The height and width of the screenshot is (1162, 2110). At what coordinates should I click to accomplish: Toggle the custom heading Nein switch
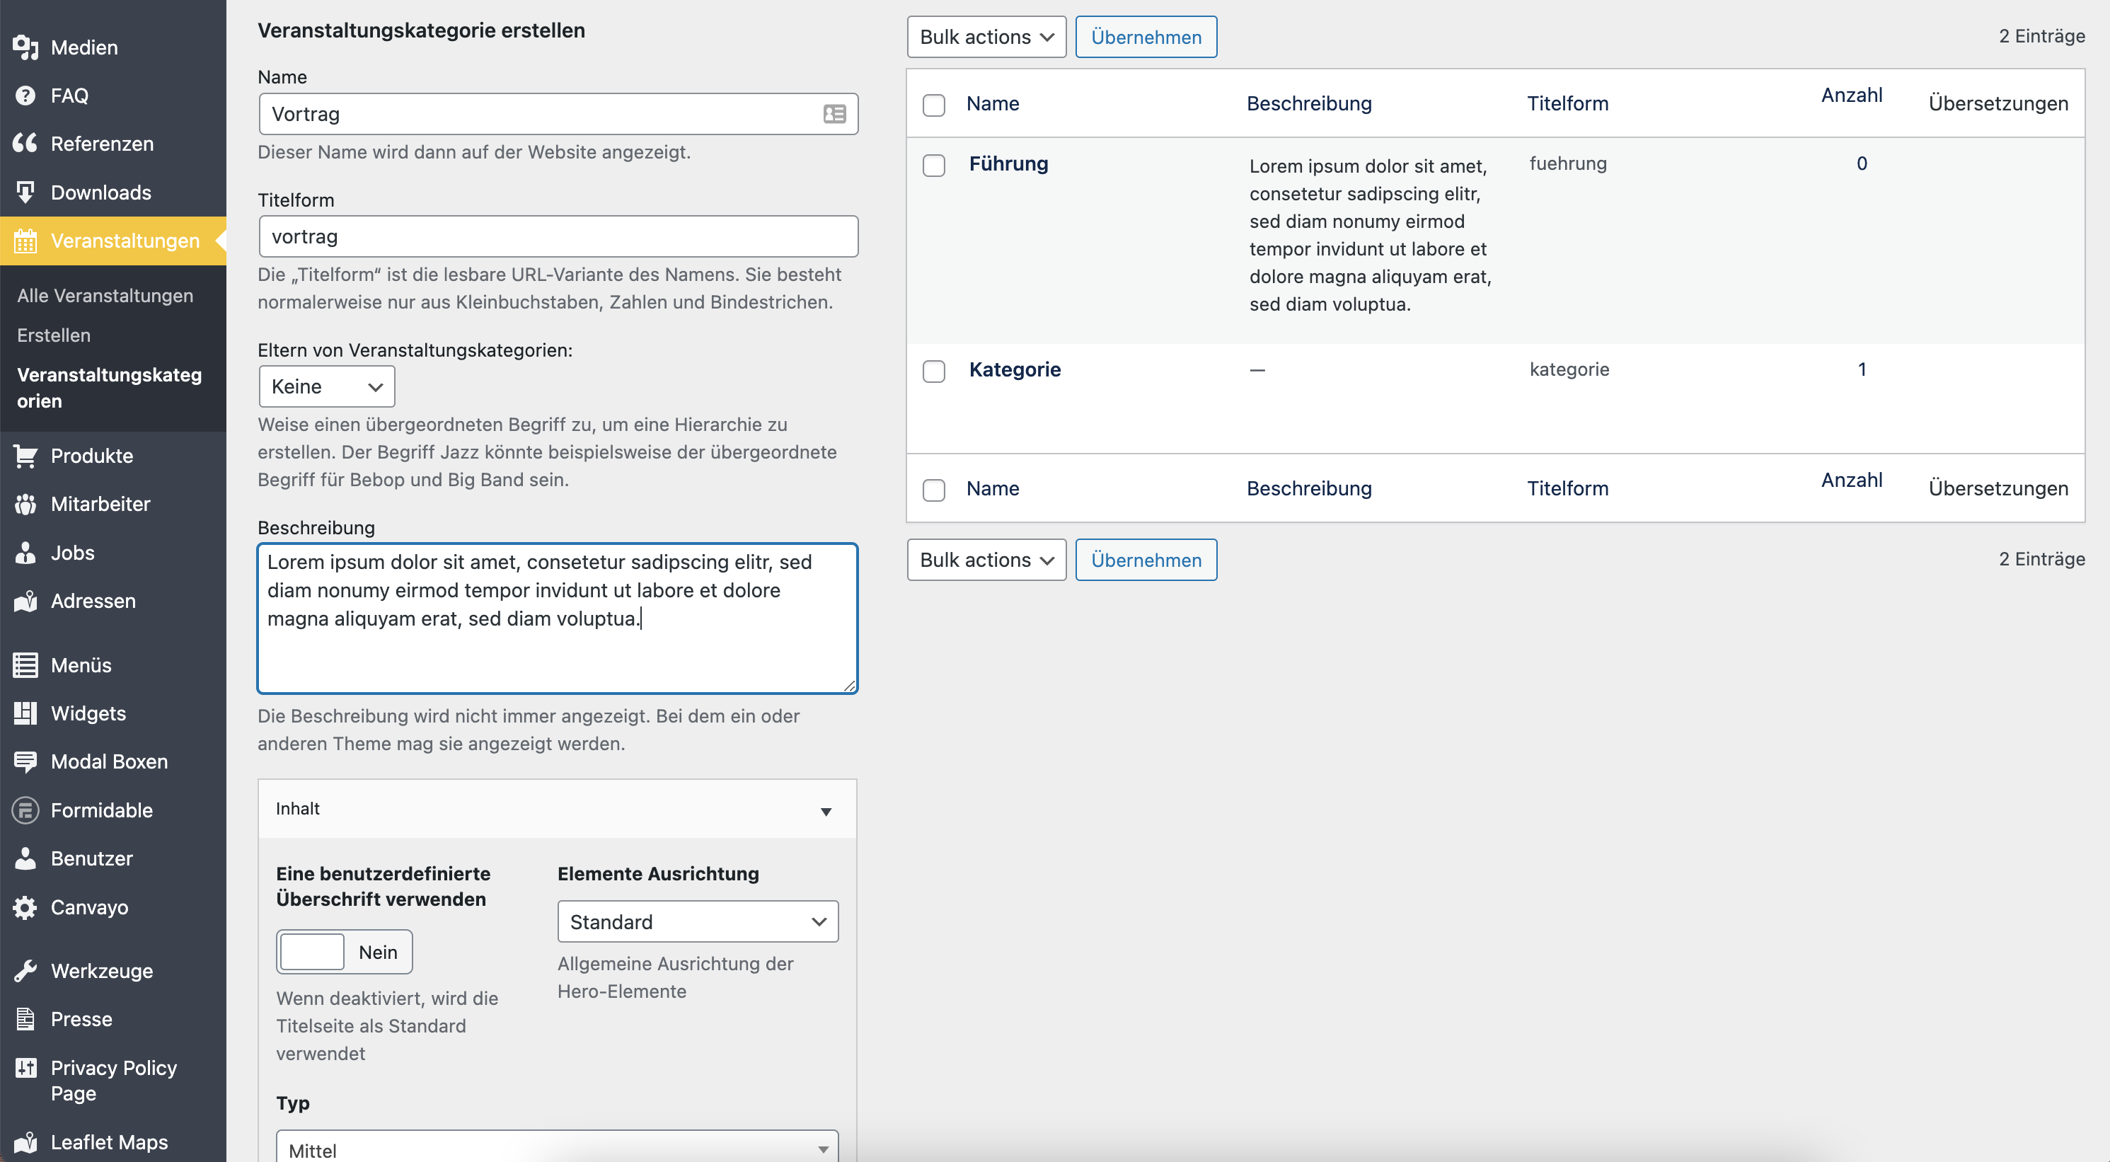(x=344, y=951)
